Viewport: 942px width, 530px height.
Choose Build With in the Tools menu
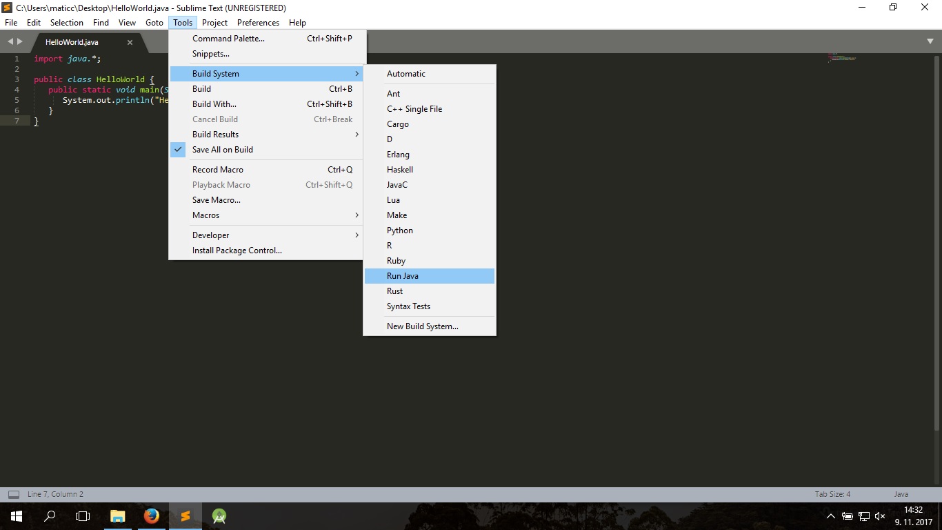pyautogui.click(x=265, y=104)
